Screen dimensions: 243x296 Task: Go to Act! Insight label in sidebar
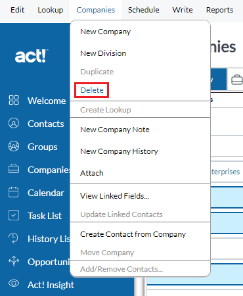point(51,285)
